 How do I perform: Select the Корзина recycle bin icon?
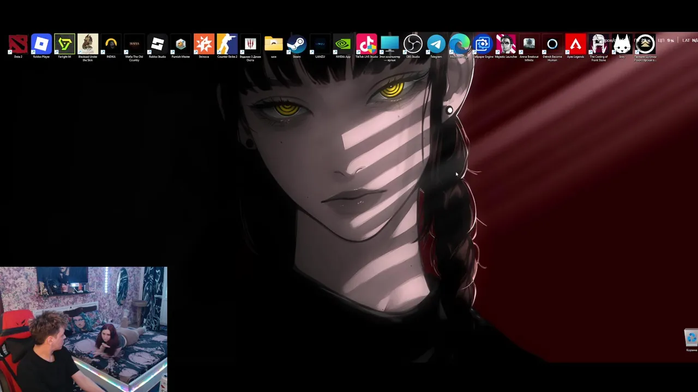click(x=691, y=340)
